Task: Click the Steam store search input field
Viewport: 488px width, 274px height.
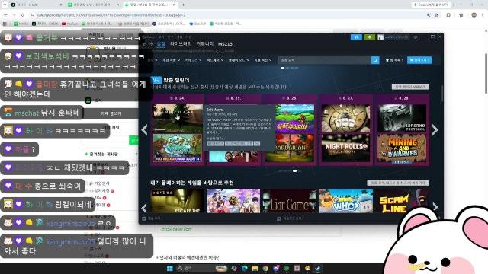Action: (325, 60)
